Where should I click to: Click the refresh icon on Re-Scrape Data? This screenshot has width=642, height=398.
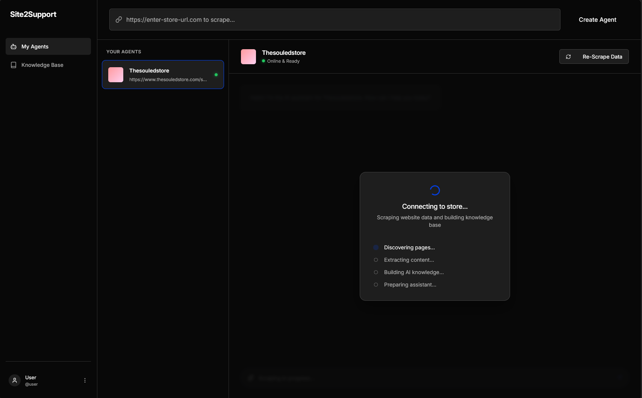[x=568, y=56]
